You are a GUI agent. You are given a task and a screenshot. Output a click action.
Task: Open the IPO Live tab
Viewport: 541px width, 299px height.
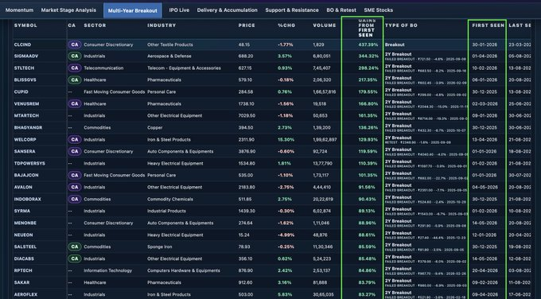(179, 10)
